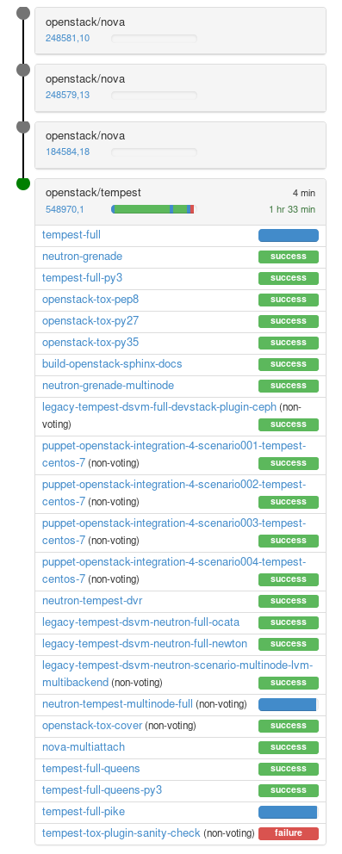Open change link 184584,18
The width and height of the screenshot is (342, 854).
67,152
